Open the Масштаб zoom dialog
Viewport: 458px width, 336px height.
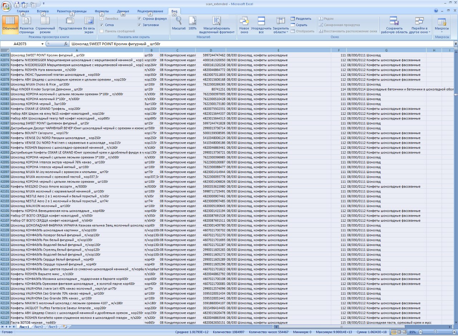(179, 23)
